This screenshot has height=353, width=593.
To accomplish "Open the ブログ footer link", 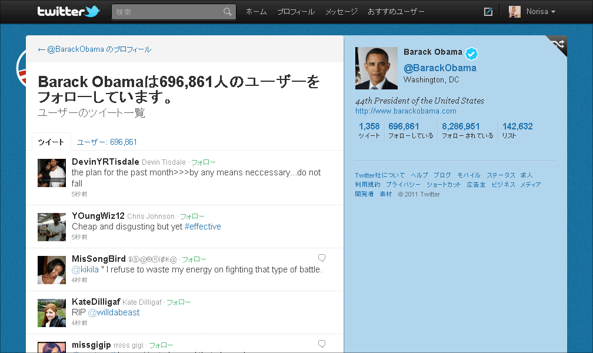I will pos(442,175).
